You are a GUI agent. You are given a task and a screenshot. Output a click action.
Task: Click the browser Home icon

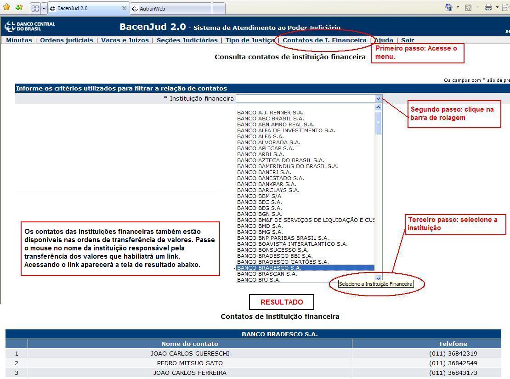449,7
